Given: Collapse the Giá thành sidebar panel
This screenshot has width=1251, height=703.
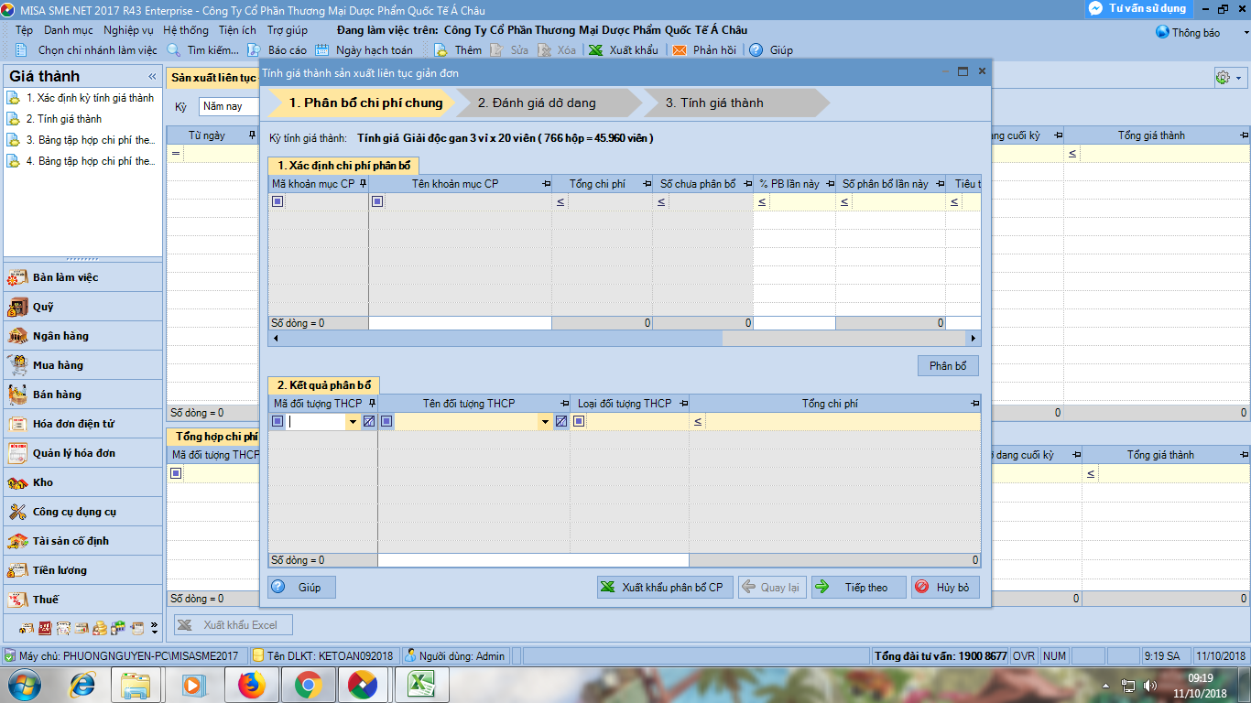Looking at the screenshot, I should tap(152, 76).
